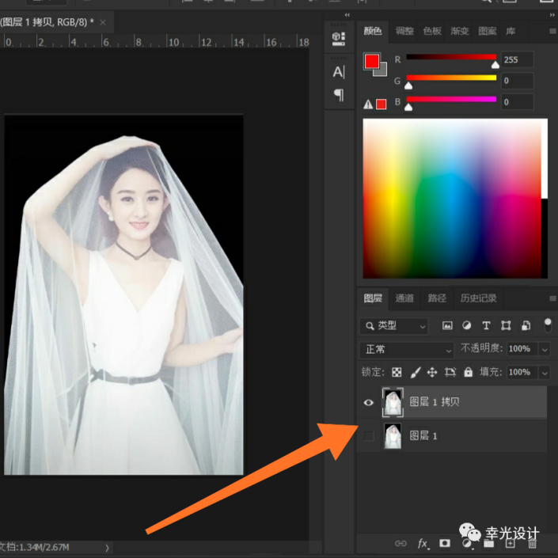This screenshot has width=558, height=558.
Task: Open the 类型 layer filter dropdown
Action: pyautogui.click(x=394, y=325)
